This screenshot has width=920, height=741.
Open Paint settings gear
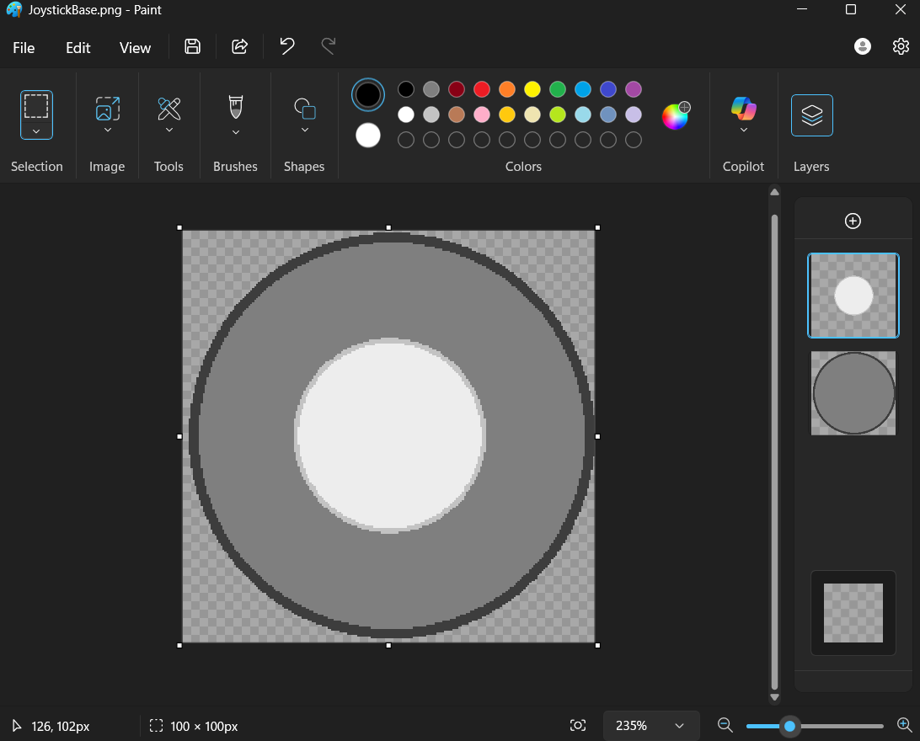[901, 47]
